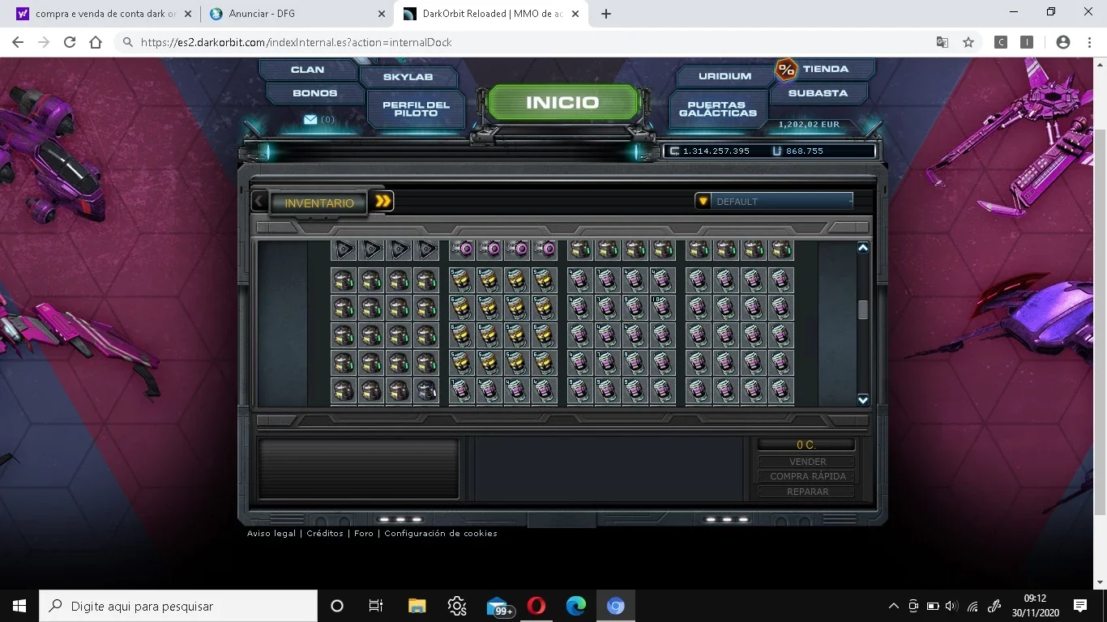1107x622 pixels.
Task: Open the Créditos link
Action: click(x=325, y=534)
